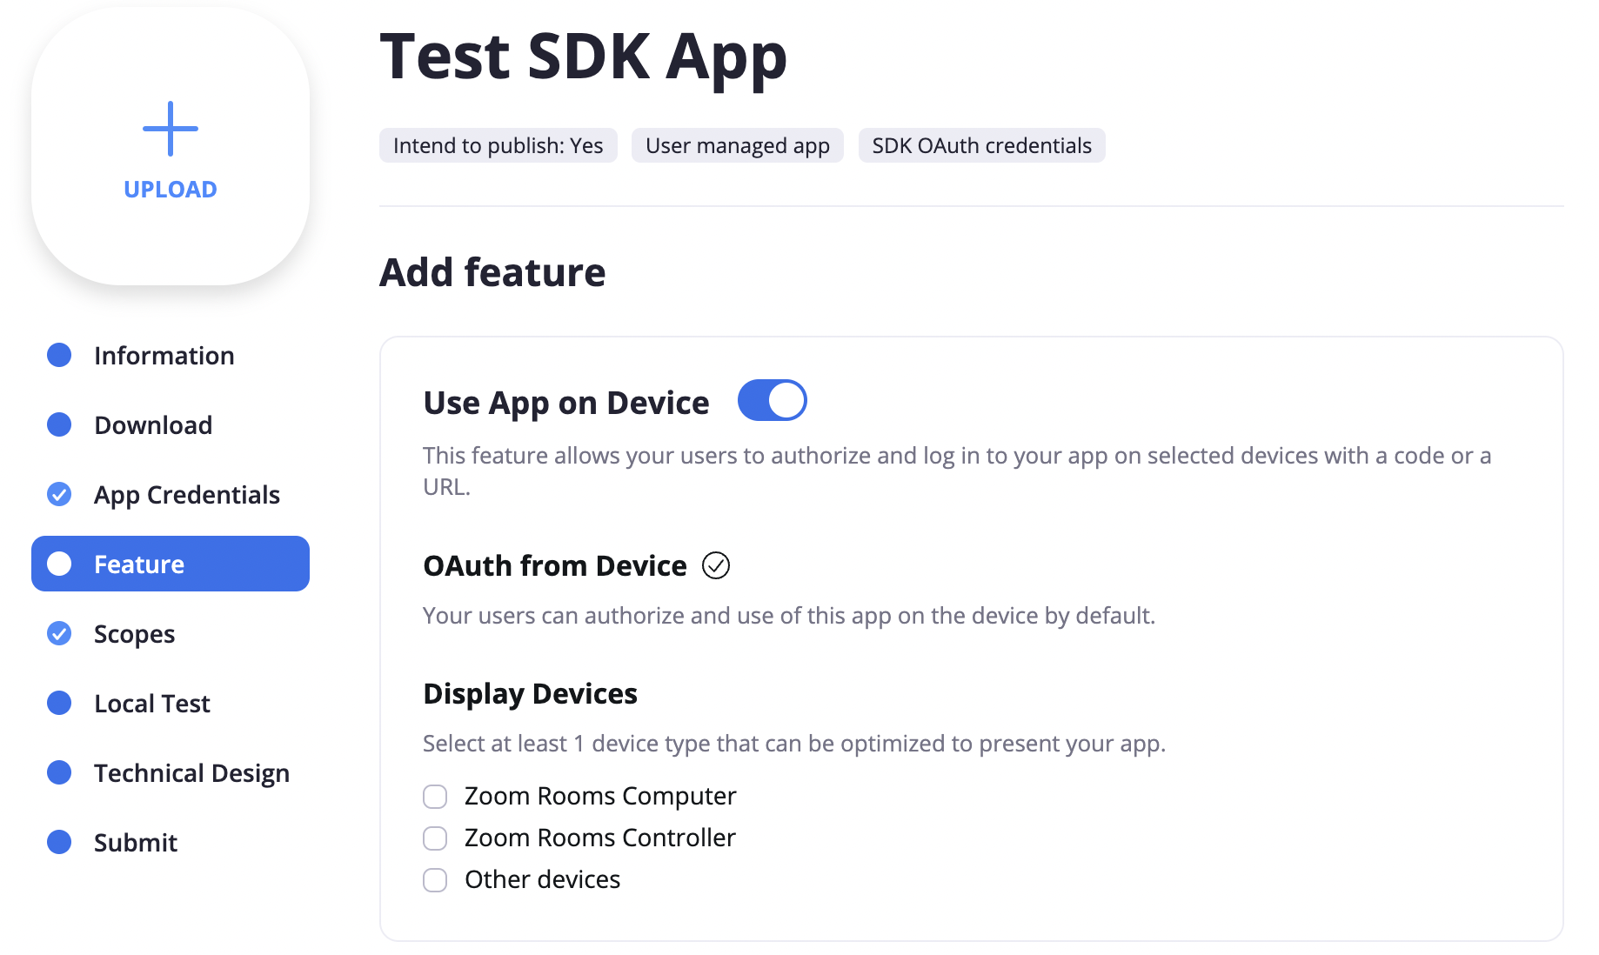
Task: Click the User managed app badge
Action: 737,145
